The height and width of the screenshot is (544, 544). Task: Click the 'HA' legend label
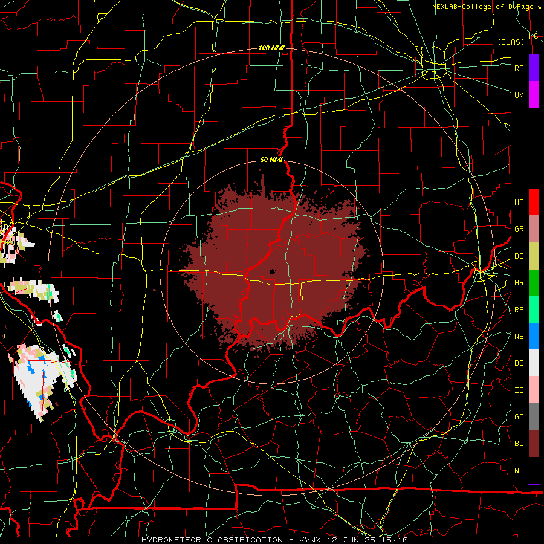point(519,202)
